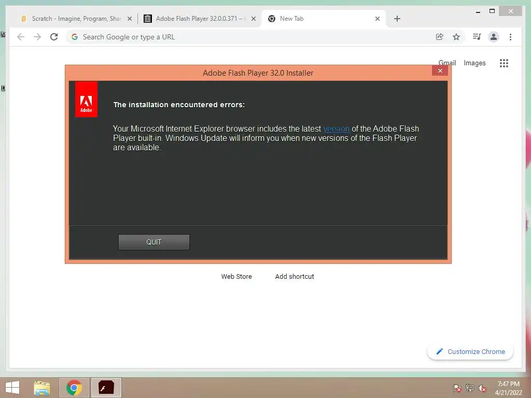Close the Scratch tab
The width and height of the screenshot is (531, 398).
[129, 19]
